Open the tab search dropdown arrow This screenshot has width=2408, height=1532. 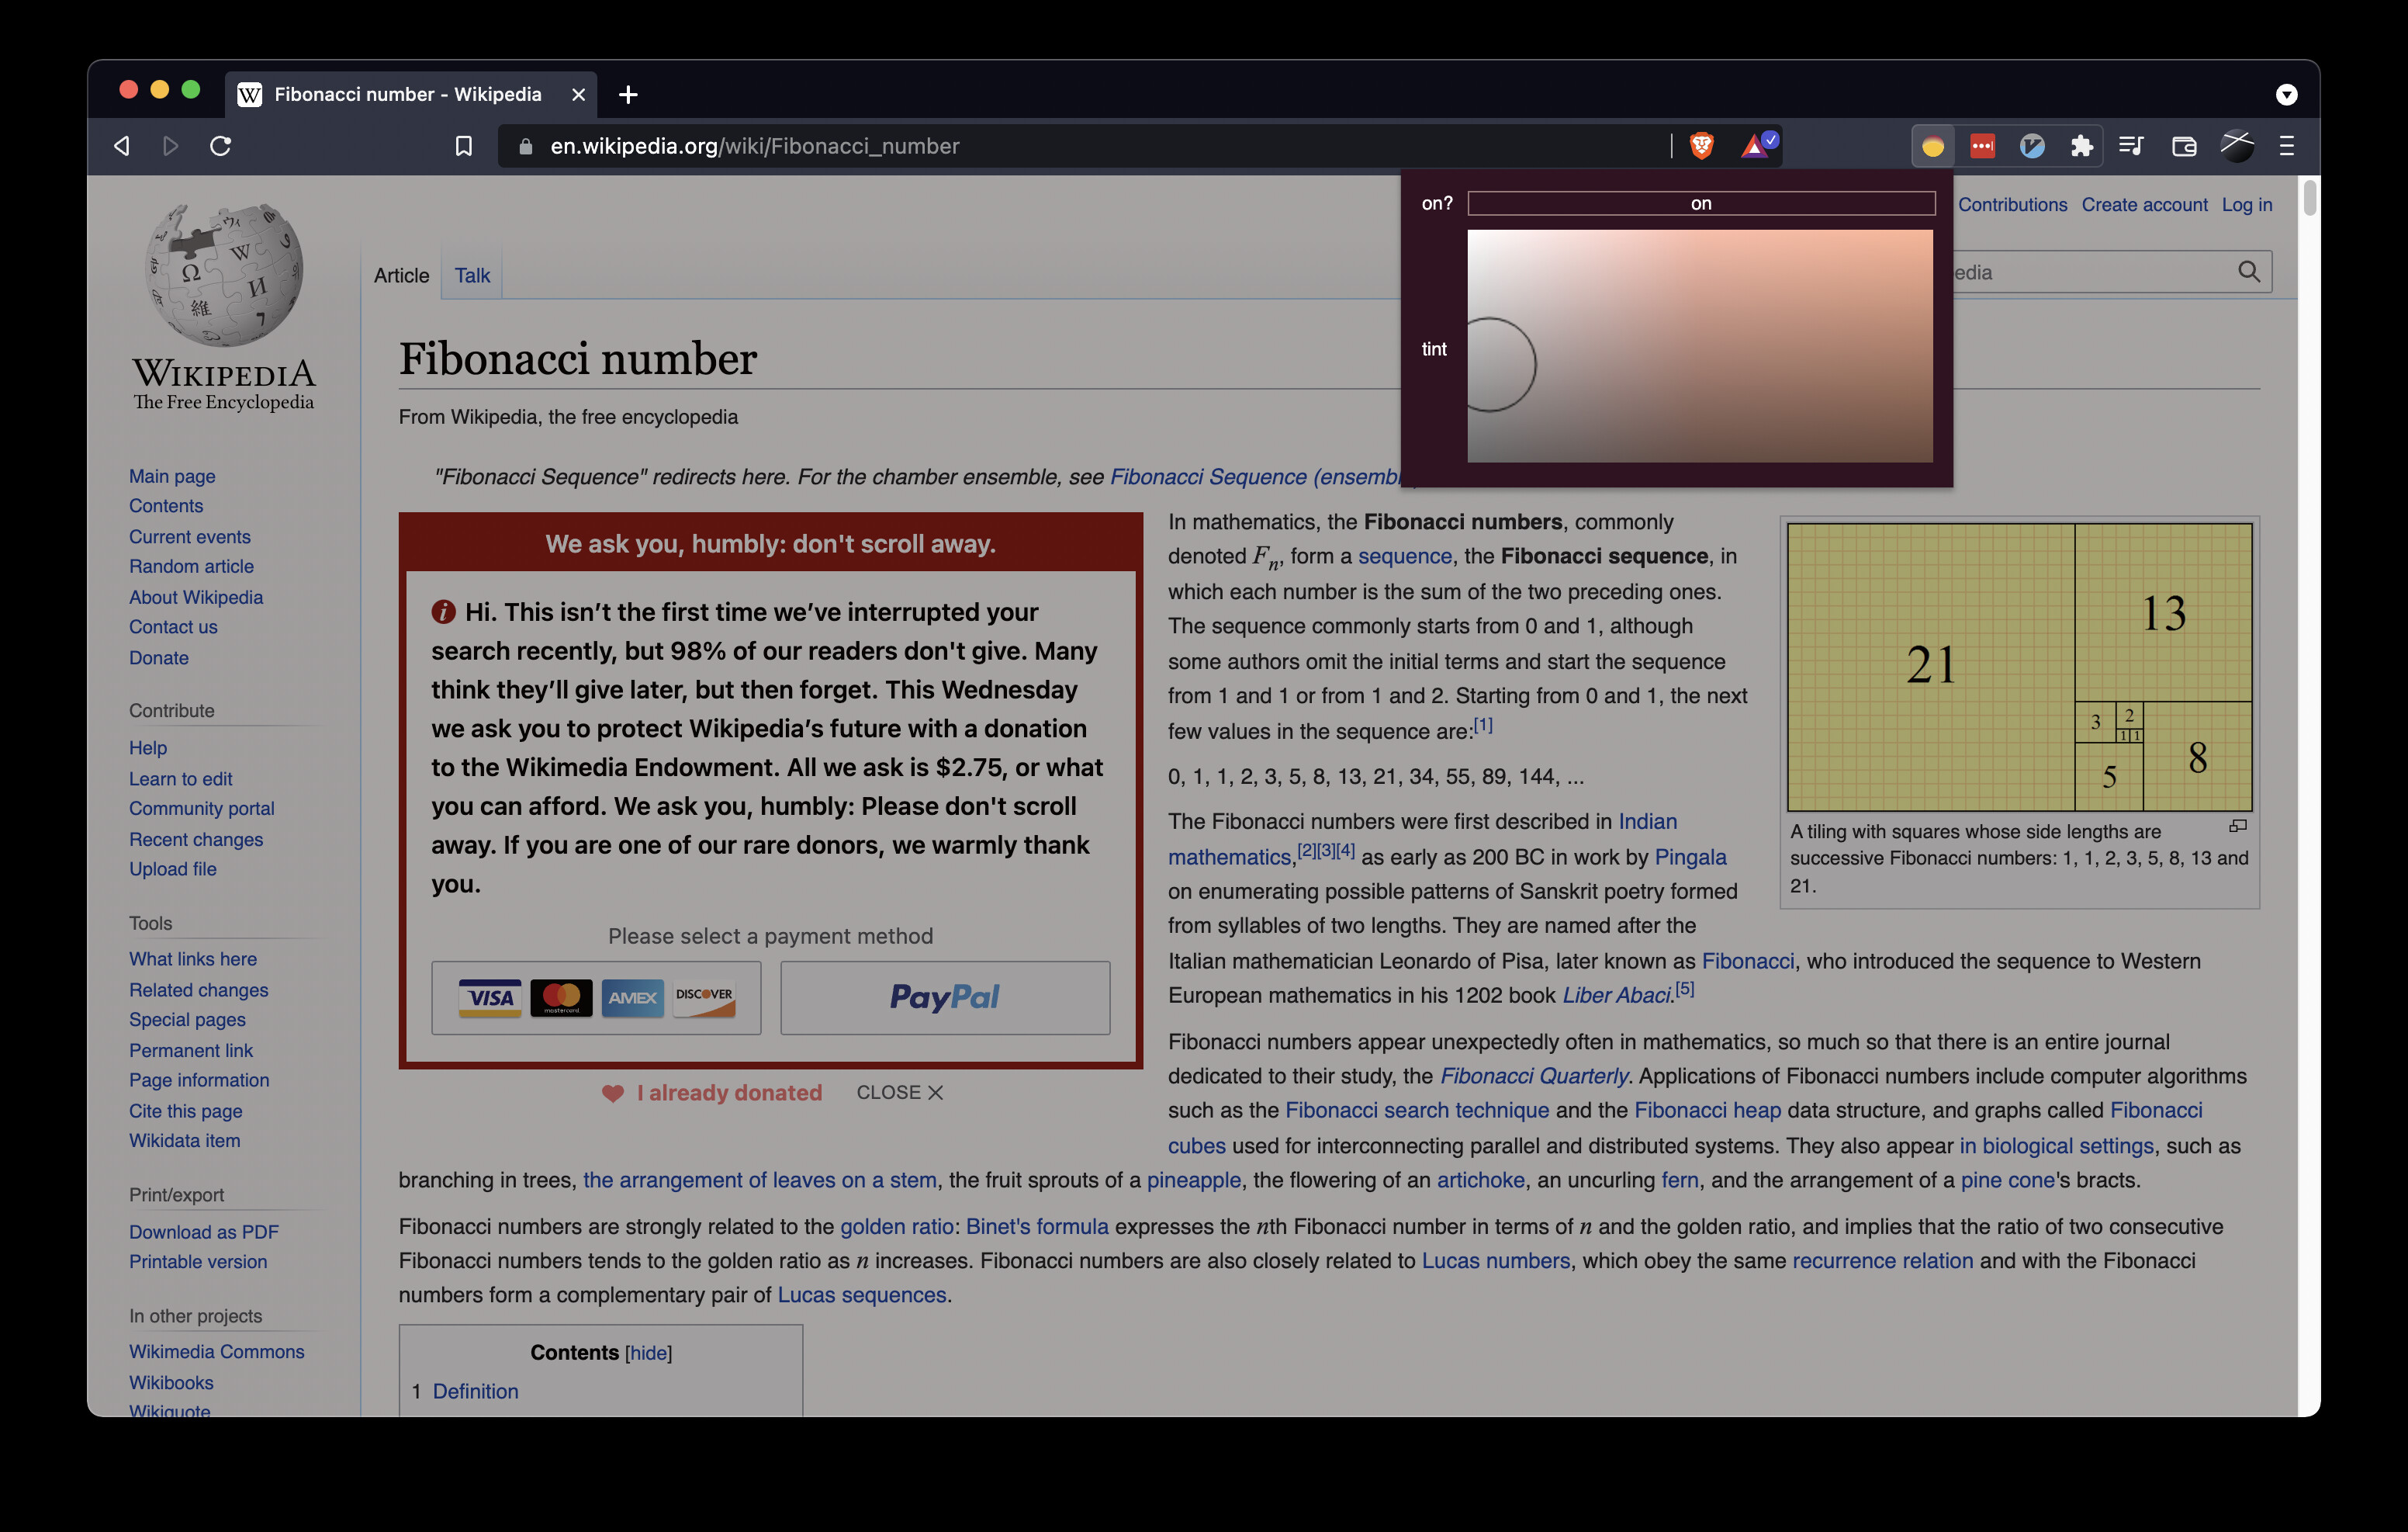(2286, 95)
